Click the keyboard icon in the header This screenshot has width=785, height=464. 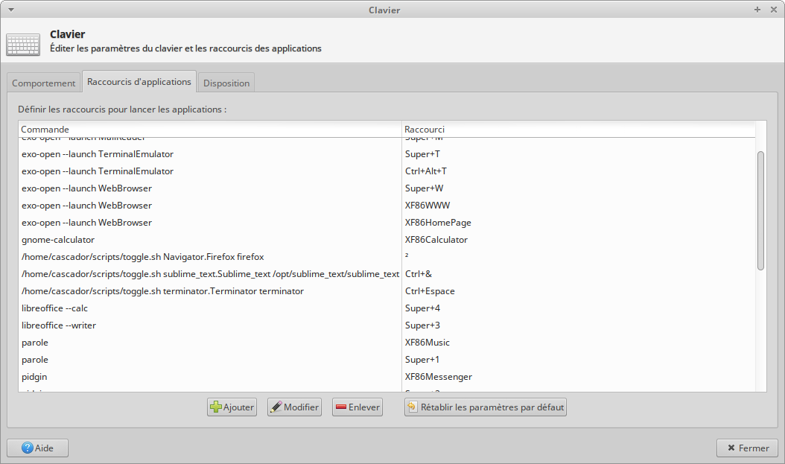pos(23,45)
